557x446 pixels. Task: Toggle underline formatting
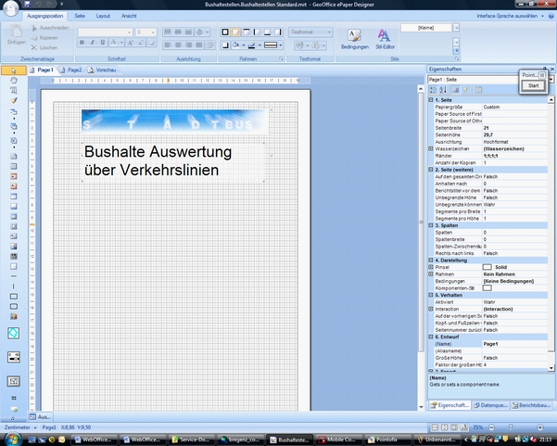[103, 43]
